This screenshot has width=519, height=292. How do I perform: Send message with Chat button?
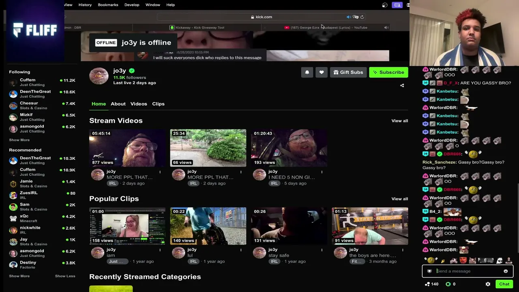(x=504, y=284)
